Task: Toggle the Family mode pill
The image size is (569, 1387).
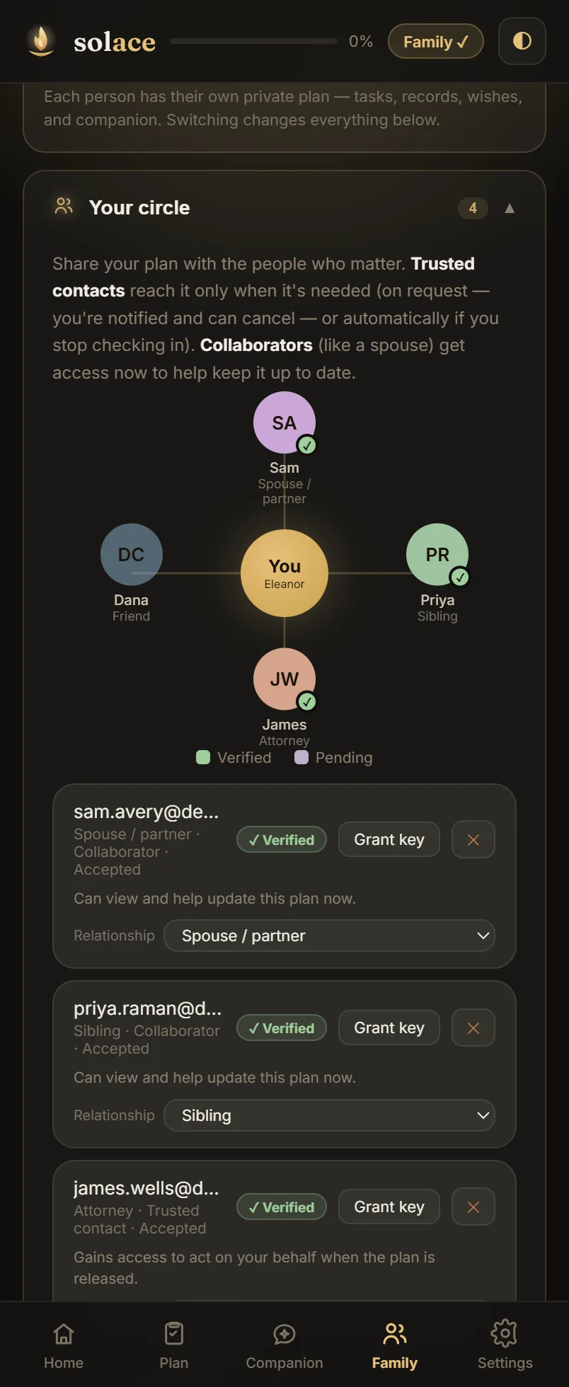Action: [x=436, y=42]
